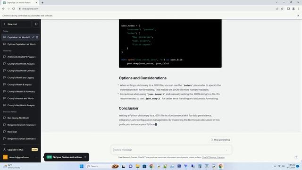Open the weather widget in the taskbar
Viewport: 302px width, 170px height.
pyautogui.click(x=12, y=166)
